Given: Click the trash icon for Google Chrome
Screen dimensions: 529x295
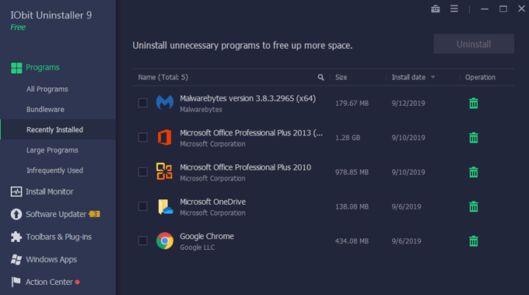Looking at the screenshot, I should click(473, 241).
